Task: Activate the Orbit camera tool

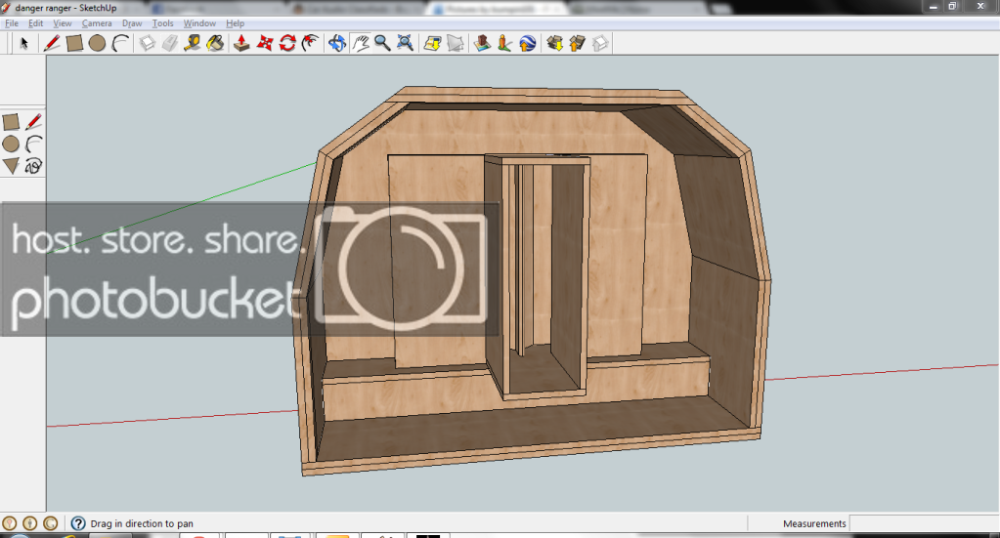Action: pyautogui.click(x=337, y=43)
